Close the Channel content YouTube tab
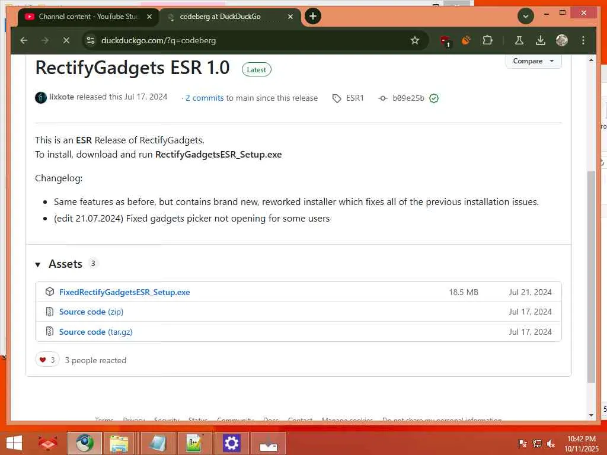This screenshot has width=607, height=455. 149,17
